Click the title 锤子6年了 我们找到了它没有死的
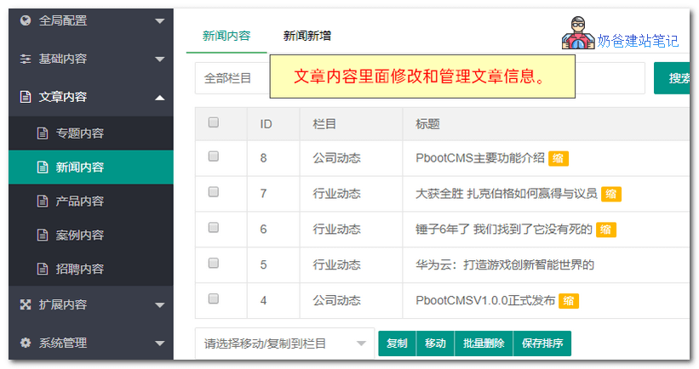The image size is (699, 369). click(504, 230)
